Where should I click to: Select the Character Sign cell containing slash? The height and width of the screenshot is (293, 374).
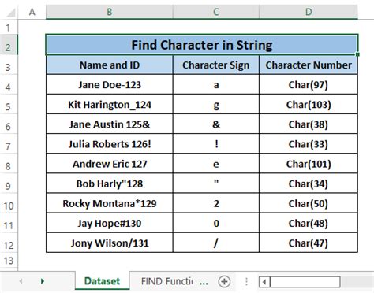(216, 243)
